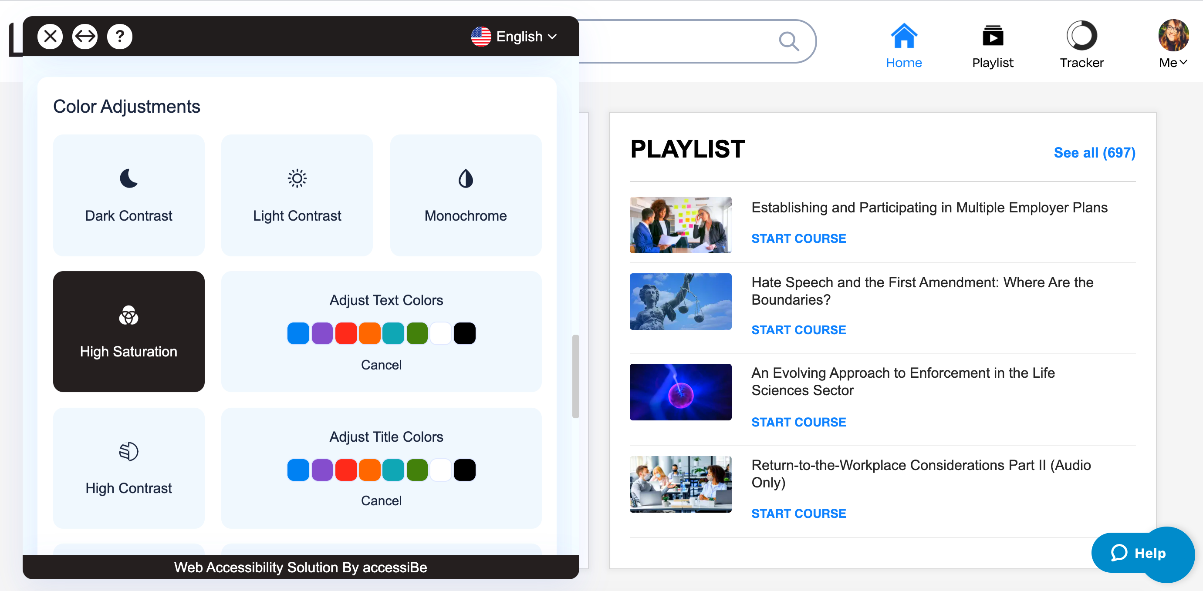This screenshot has height=591, width=1203.
Task: Click See all (697) playlist link
Action: tap(1094, 152)
